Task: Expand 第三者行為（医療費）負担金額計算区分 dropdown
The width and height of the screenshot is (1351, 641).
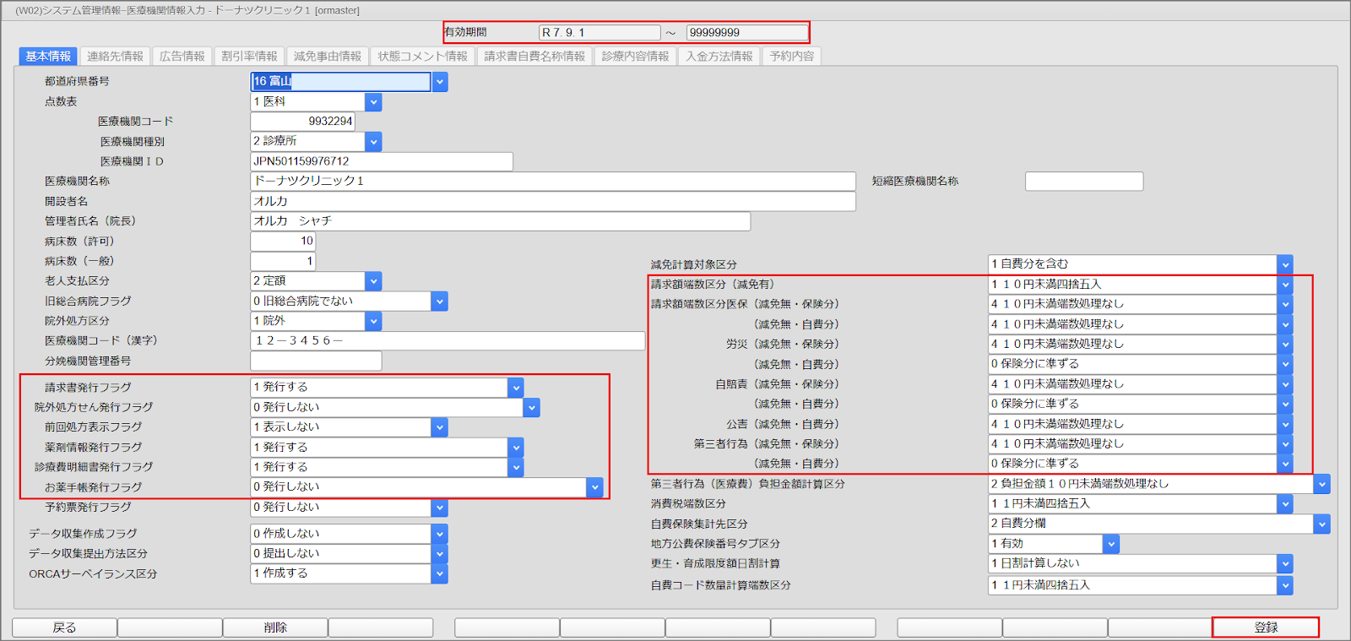Action: coord(1322,484)
